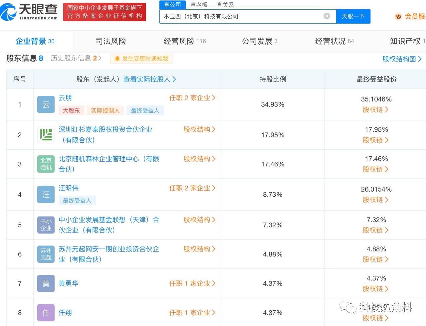Open shareholder 黄勇华 profile link
The height and width of the screenshot is (326, 426).
[x=69, y=283]
